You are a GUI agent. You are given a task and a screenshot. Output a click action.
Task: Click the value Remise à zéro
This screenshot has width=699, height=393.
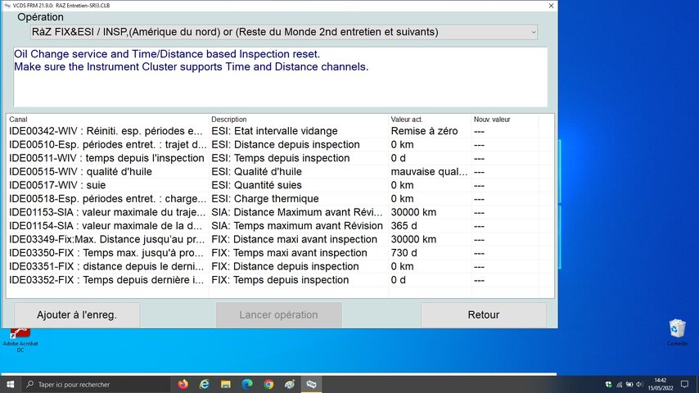(424, 131)
